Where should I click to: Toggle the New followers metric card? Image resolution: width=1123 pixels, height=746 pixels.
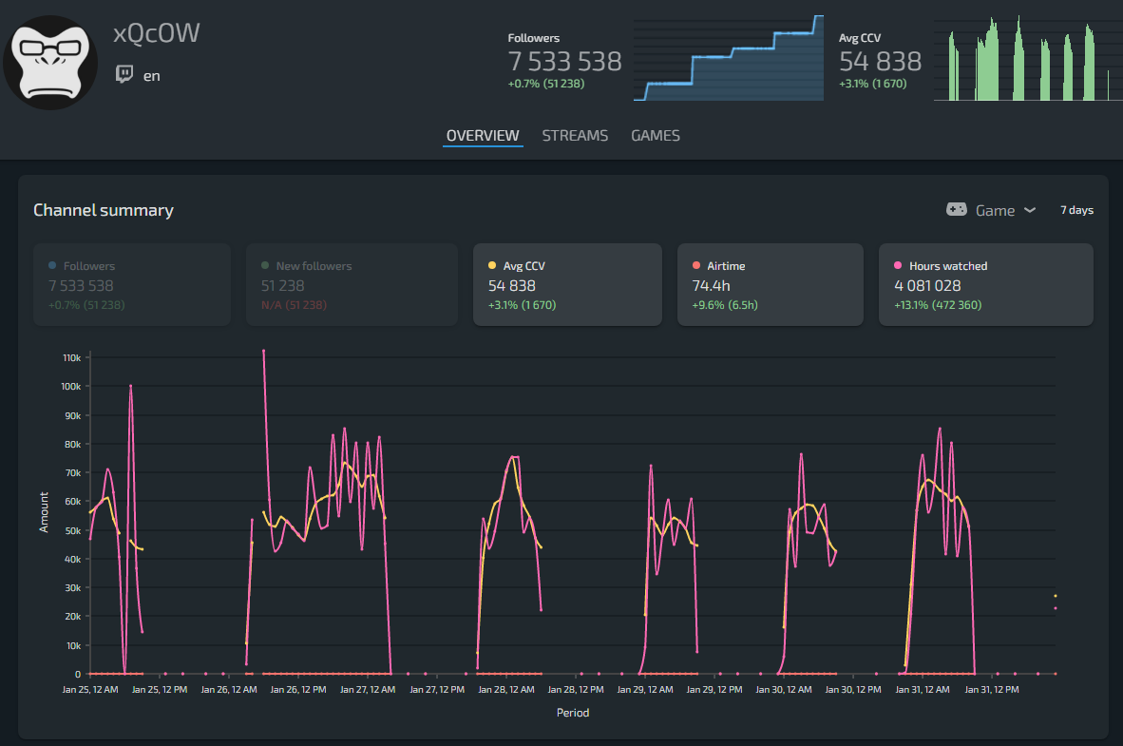click(352, 284)
